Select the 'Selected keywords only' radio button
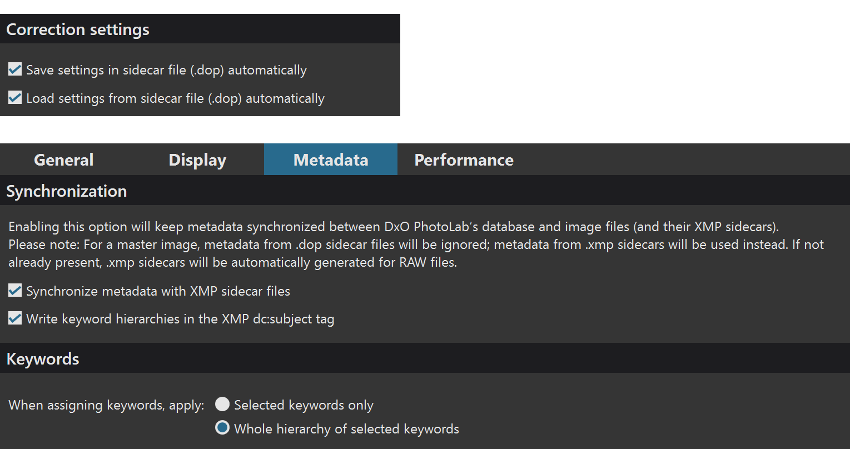850x449 pixels. [222, 405]
